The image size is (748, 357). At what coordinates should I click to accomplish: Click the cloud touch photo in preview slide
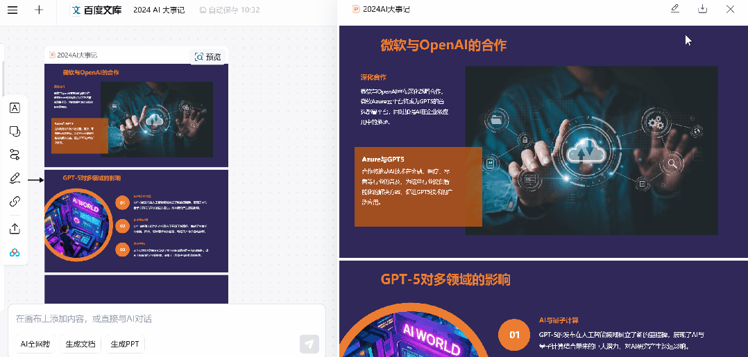(591, 150)
